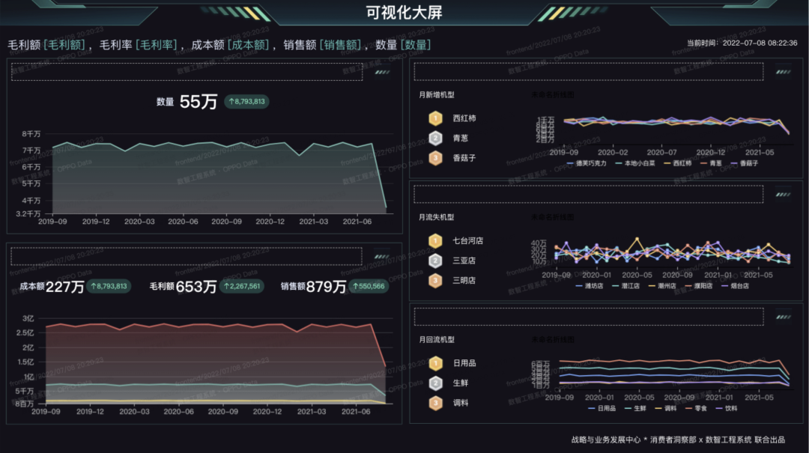This screenshot has width=809, height=453.
Task: Click the ↑8,793,813 badge next to 成本额 227万
Action: point(109,286)
